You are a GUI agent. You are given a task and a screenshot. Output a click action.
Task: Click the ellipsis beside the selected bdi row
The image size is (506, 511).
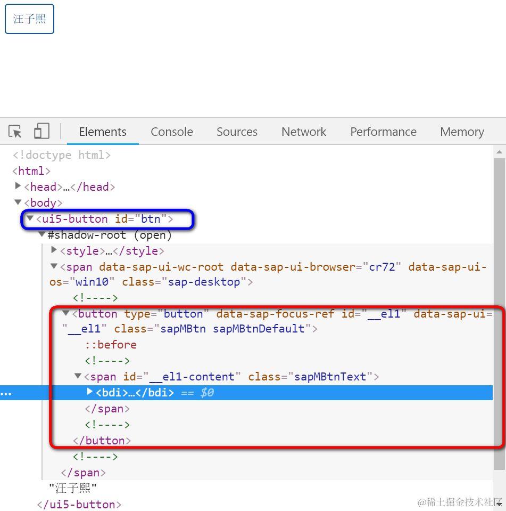6,394
